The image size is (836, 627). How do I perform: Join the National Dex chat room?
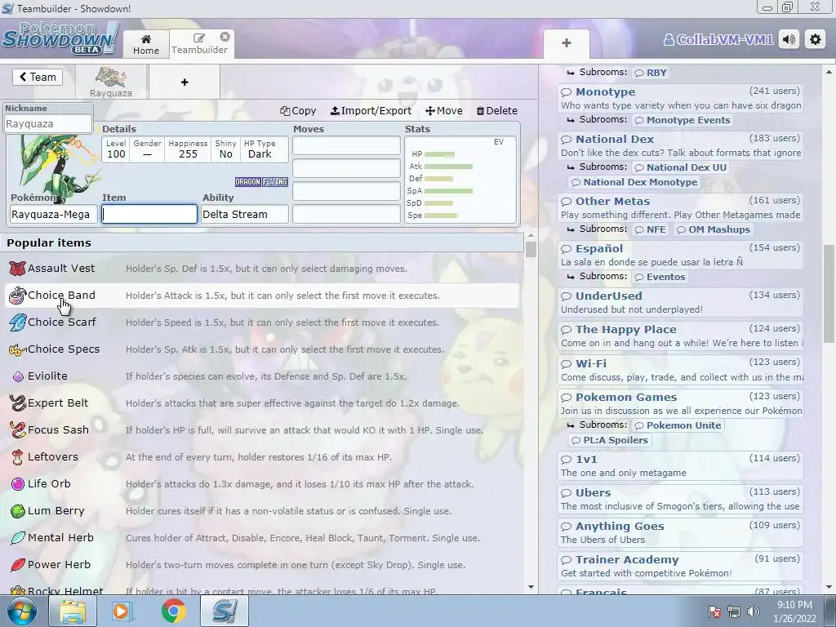tap(680, 145)
